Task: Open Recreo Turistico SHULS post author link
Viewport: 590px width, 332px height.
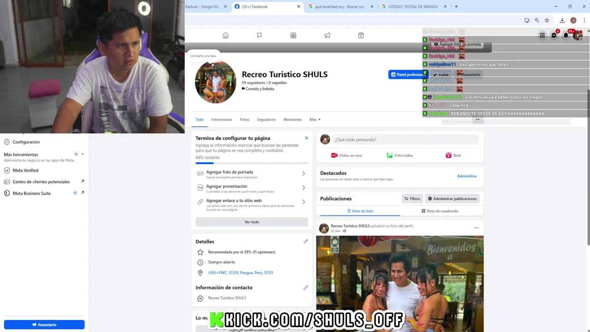Action: click(350, 226)
